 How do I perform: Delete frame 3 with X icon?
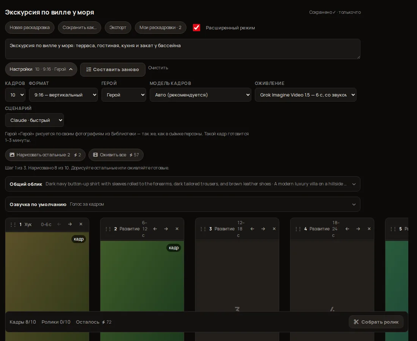[274, 229]
